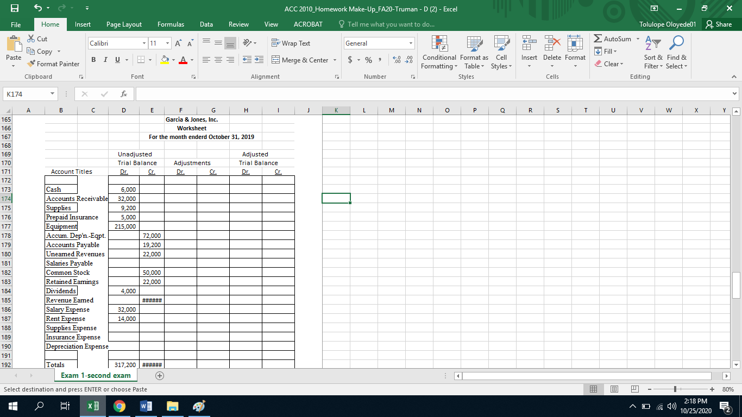Click the Zoom In plus button
The height and width of the screenshot is (417, 742).
pos(712,389)
